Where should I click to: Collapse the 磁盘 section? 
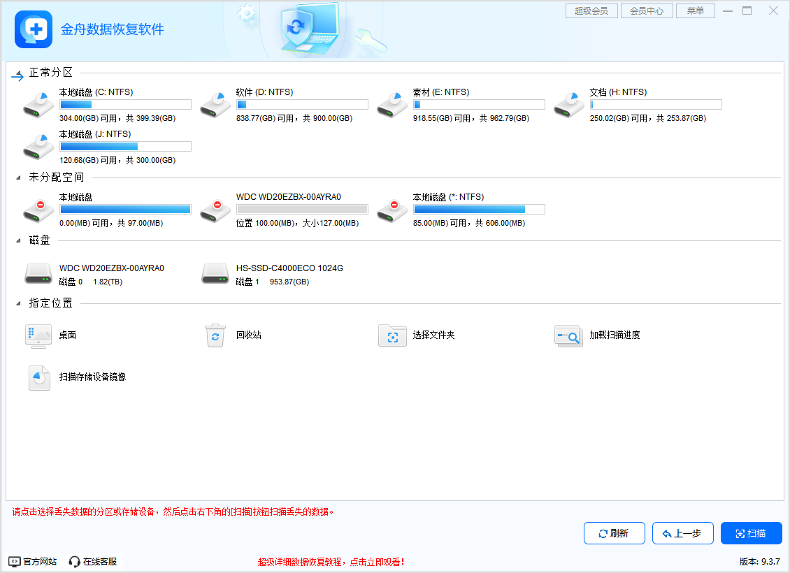coord(19,240)
